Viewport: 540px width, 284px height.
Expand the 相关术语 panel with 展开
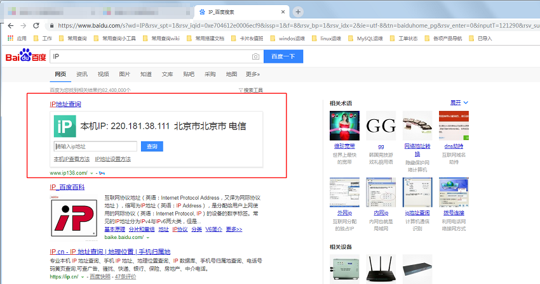click(459, 103)
